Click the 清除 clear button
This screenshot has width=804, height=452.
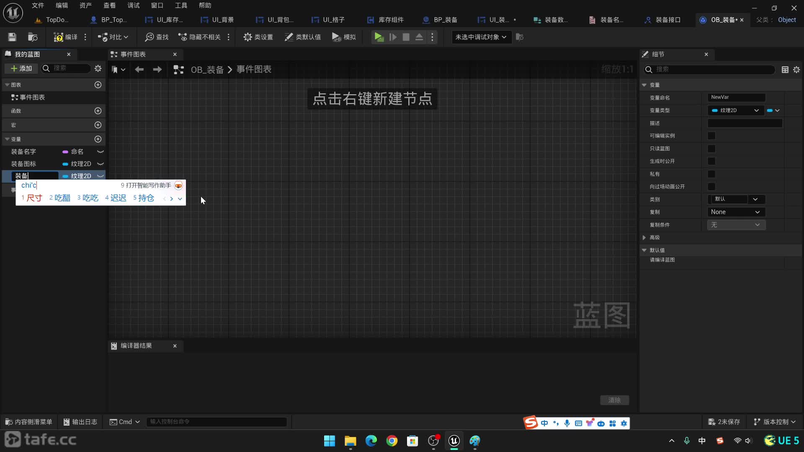(614, 400)
